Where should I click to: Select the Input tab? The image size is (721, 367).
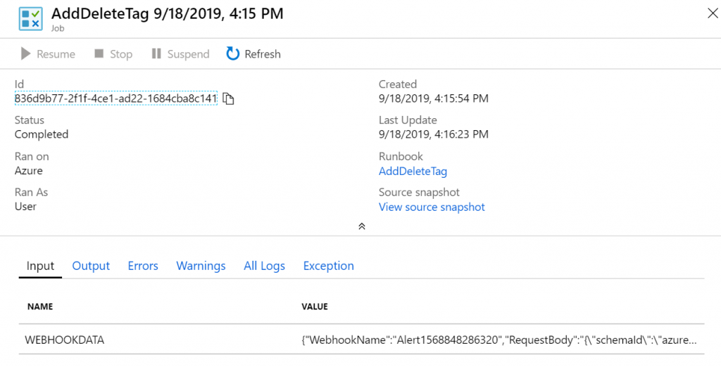pyautogui.click(x=40, y=266)
